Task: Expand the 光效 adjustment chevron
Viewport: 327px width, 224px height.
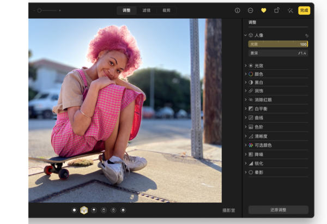Action: [x=245, y=65]
